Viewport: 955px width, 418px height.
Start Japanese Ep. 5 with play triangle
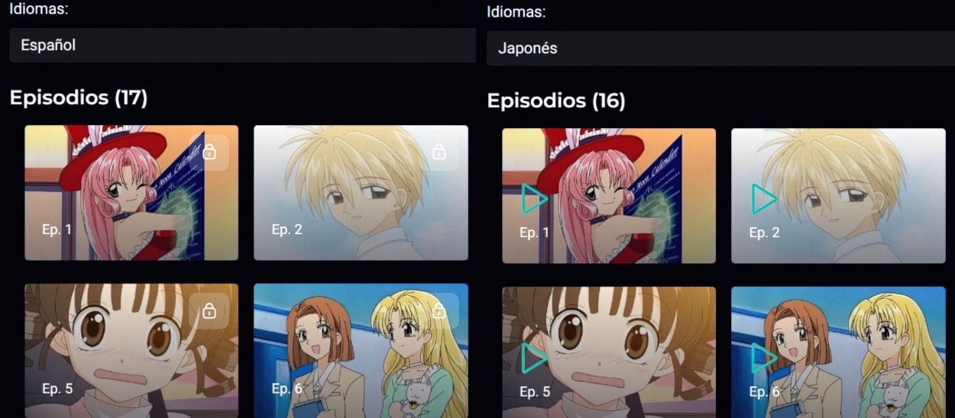(533, 359)
